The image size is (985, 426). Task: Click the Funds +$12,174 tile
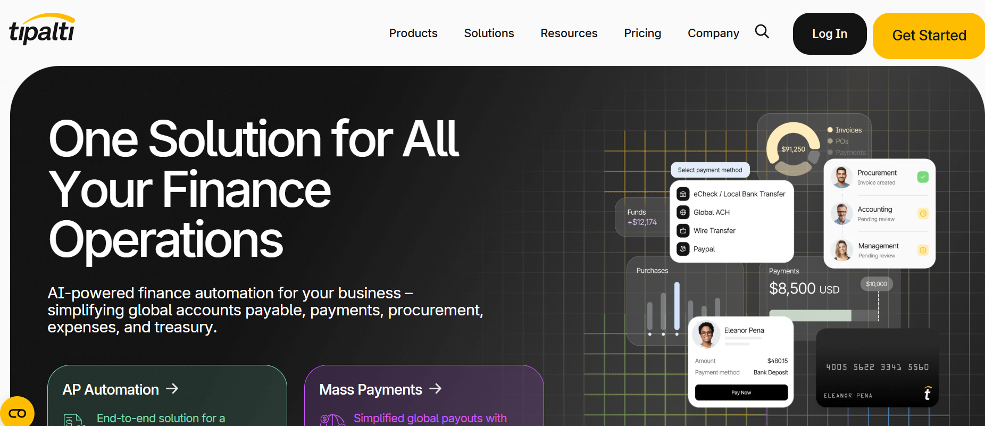pos(642,217)
